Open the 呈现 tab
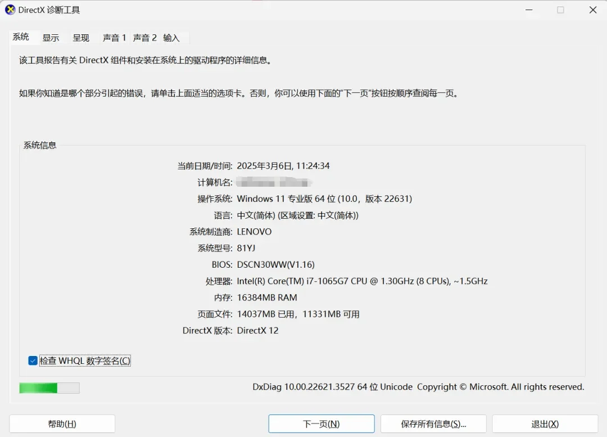Screen dimensions: 607x437 click(81, 38)
